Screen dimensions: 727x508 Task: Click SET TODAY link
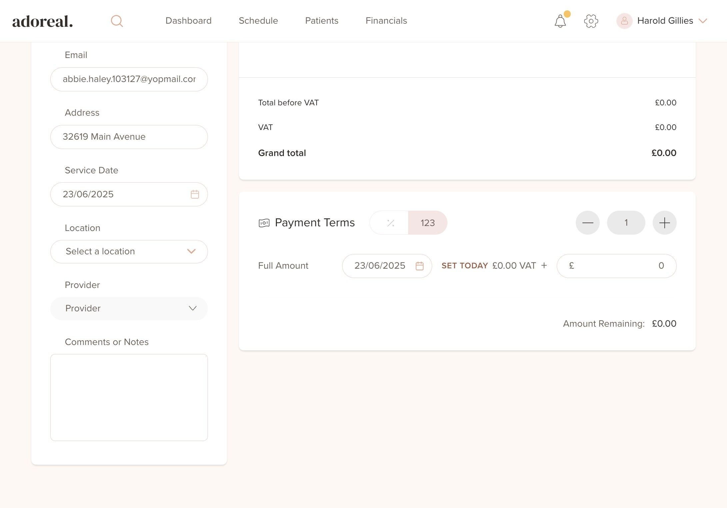click(x=464, y=266)
